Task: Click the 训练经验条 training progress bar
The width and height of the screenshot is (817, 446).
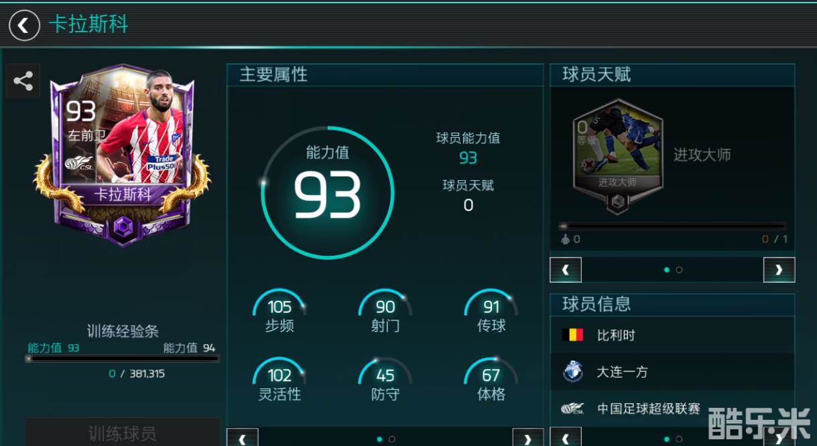Action: [123, 358]
